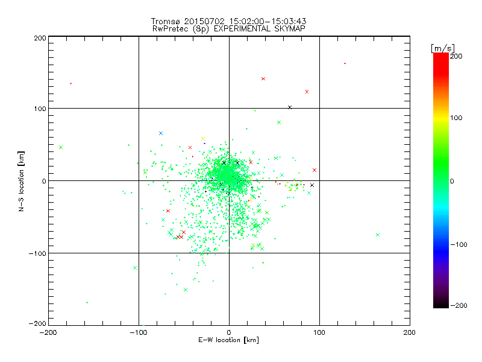Screen dimensions: 482x362
Task: Click the N-S axis '0' tick label
Action: (44, 181)
